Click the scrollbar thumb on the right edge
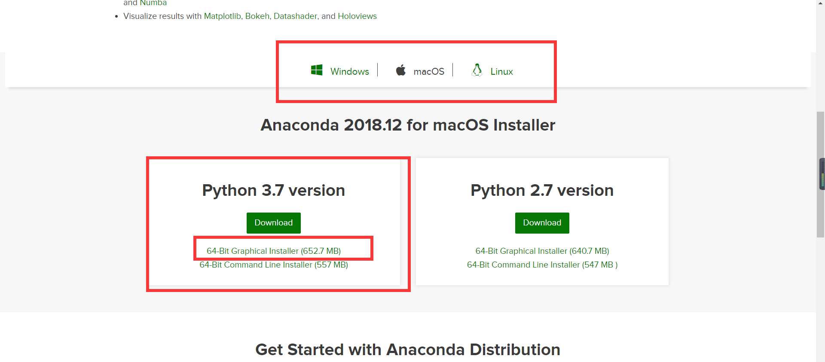This screenshot has width=825, height=362. pos(821,173)
